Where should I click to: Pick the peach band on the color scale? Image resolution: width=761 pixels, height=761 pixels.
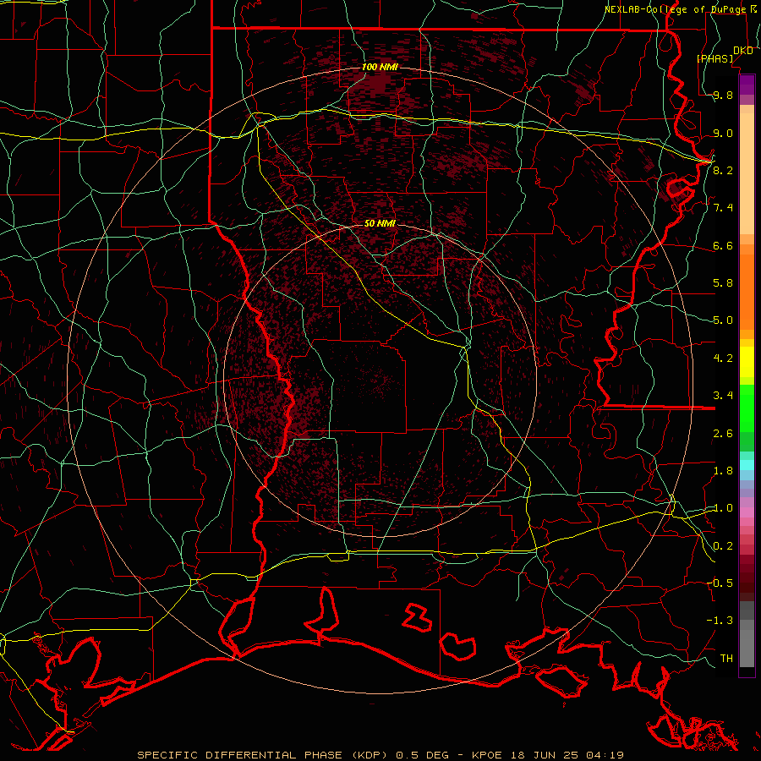click(x=747, y=170)
